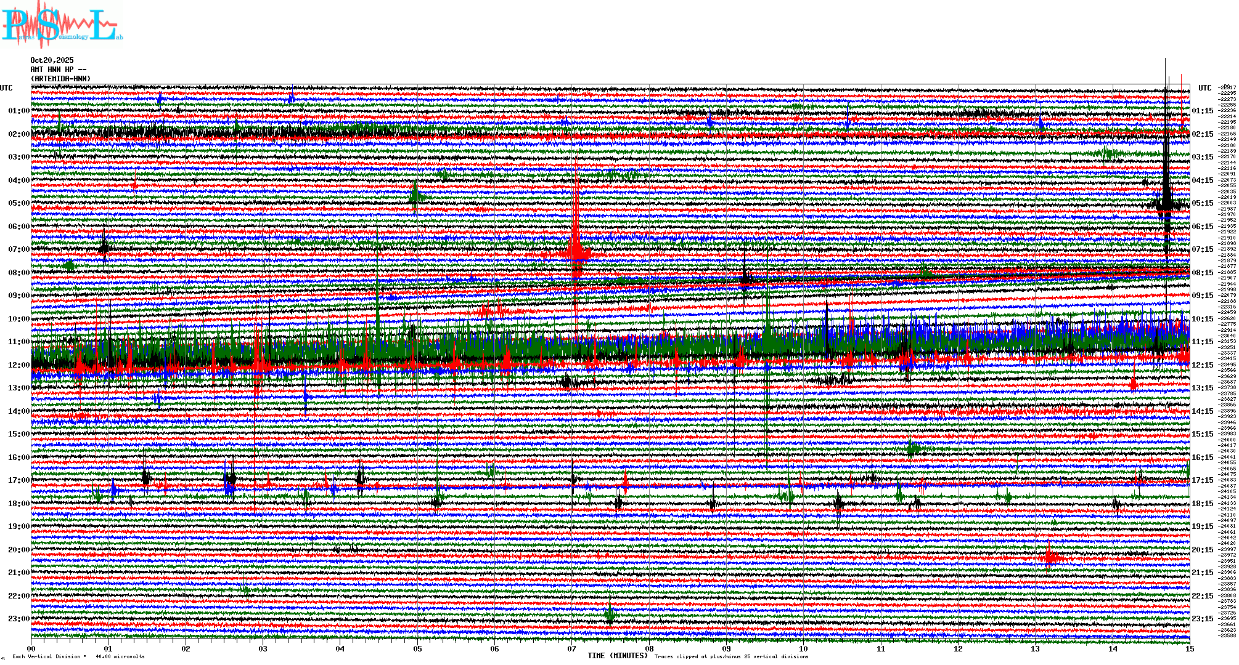1239x665 pixels.
Task: Click the green burst on the 08:00 row left side
Action: tap(70, 265)
